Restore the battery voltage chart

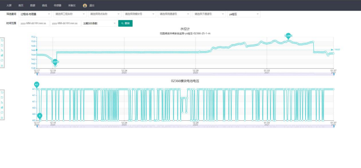2,112
